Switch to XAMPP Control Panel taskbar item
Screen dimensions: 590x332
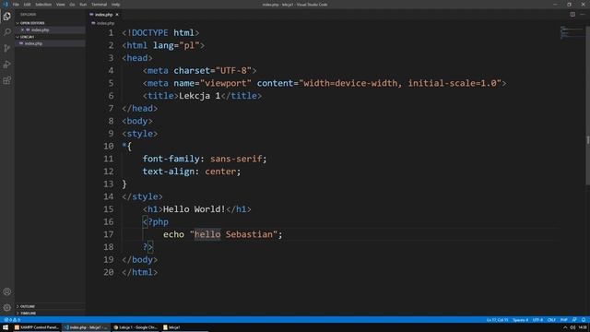coord(37,327)
